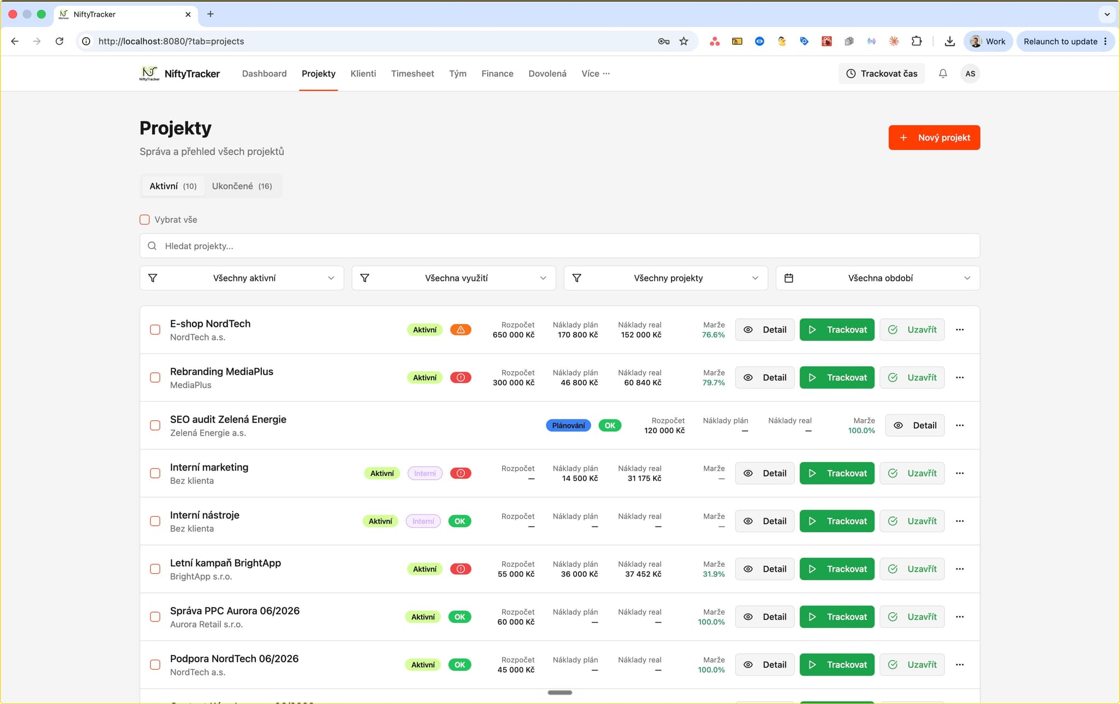
Task: Click the OK status badge on Interní nástroje
Action: coord(459,521)
